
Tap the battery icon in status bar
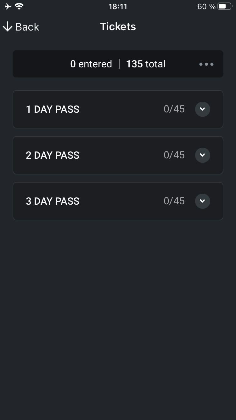225,6
